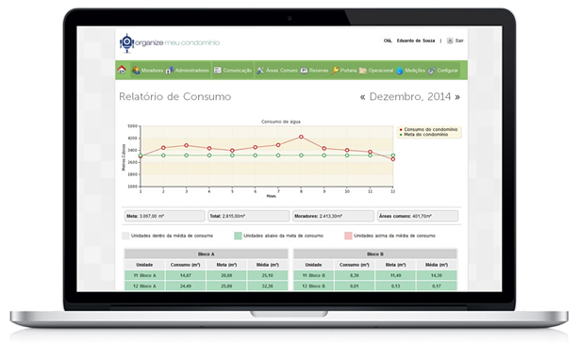Screen dimensions: 580x344
Task: Click the Bloco A table header
Action: pyautogui.click(x=206, y=254)
